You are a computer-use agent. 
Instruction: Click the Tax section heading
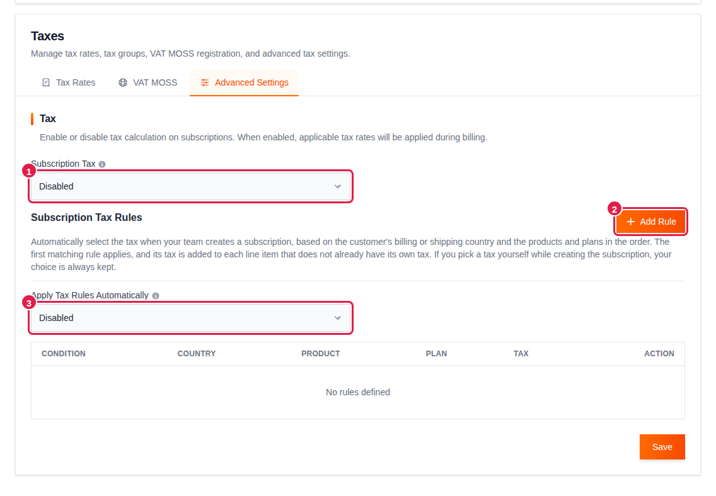[x=47, y=118]
